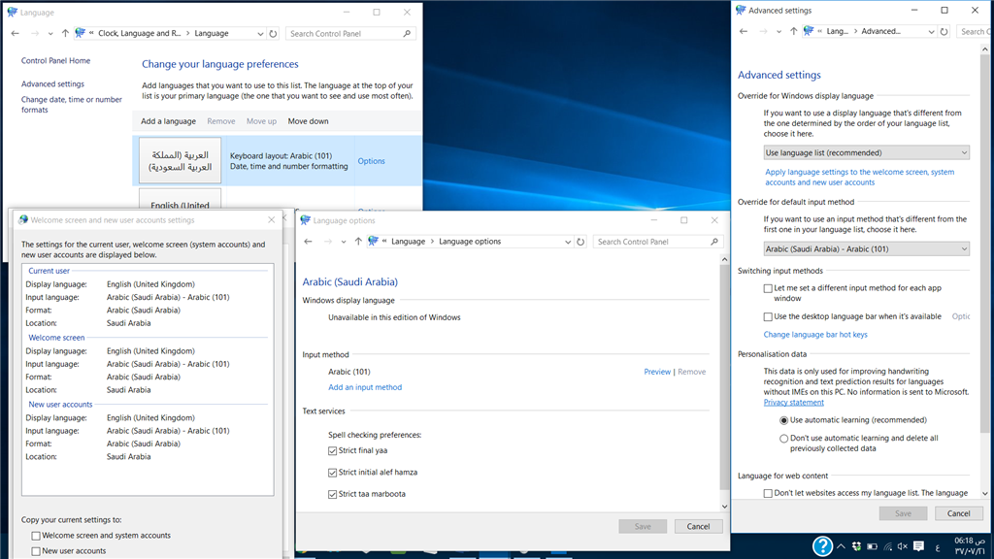Enable the desktop language bar checkbox

(768, 317)
